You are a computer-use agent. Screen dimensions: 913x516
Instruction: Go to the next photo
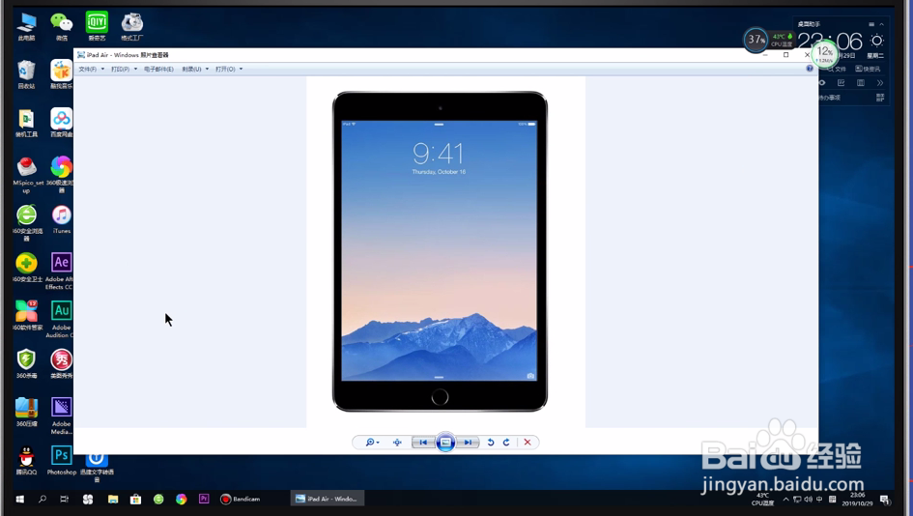click(x=468, y=443)
